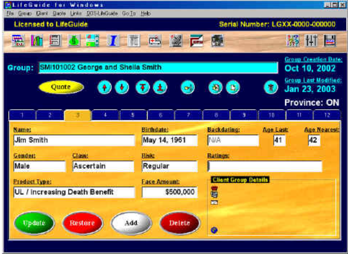Switch to client tab 12

point(327,115)
